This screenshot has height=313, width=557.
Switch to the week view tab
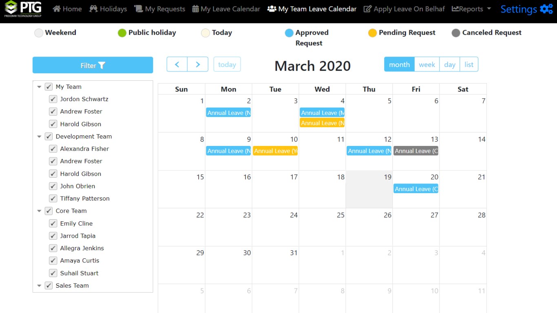coord(427,64)
